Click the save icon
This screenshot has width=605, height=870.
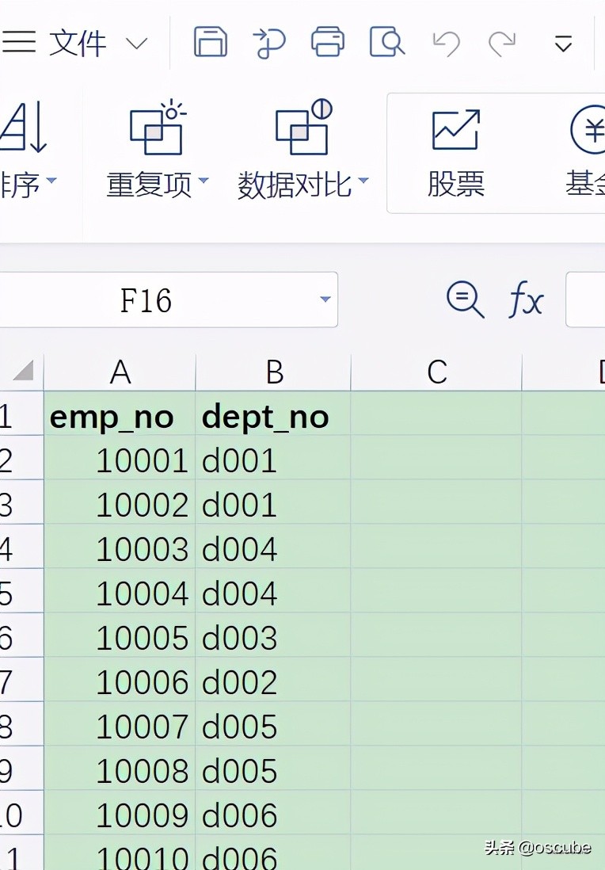210,42
